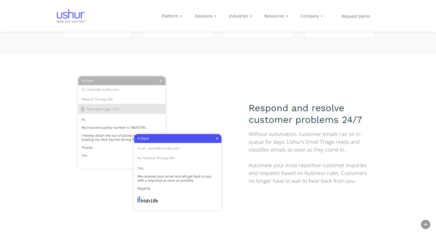This screenshot has height=235, width=436.
Task: Expand the Platform dropdown menu
Action: coord(172,16)
